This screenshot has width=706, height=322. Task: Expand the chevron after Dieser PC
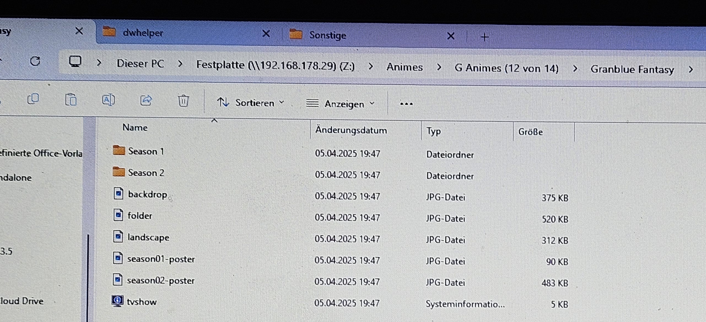180,64
